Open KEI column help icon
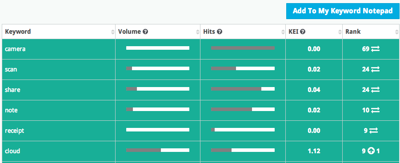 (x=303, y=32)
